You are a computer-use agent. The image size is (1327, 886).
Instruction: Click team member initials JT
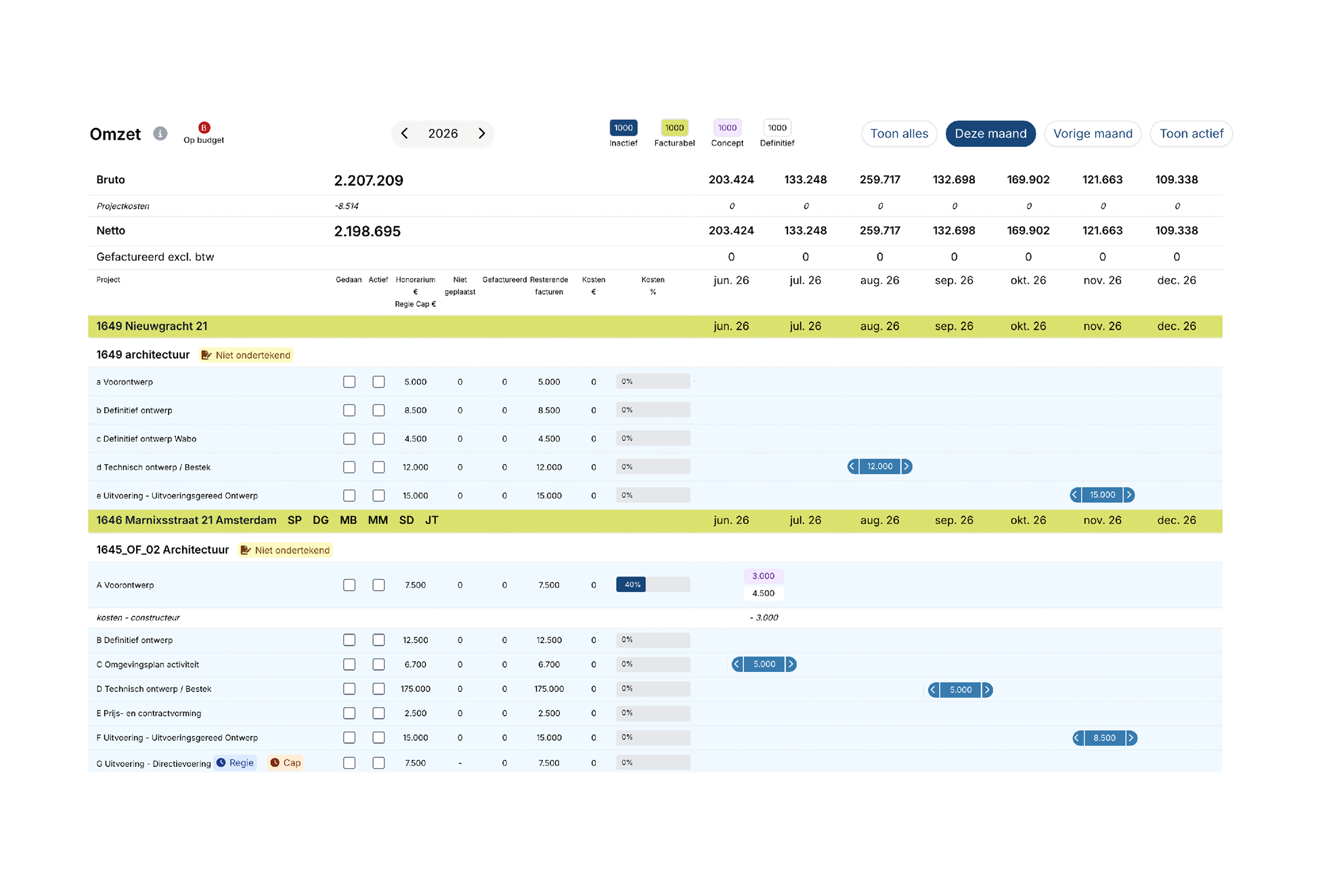tap(431, 520)
